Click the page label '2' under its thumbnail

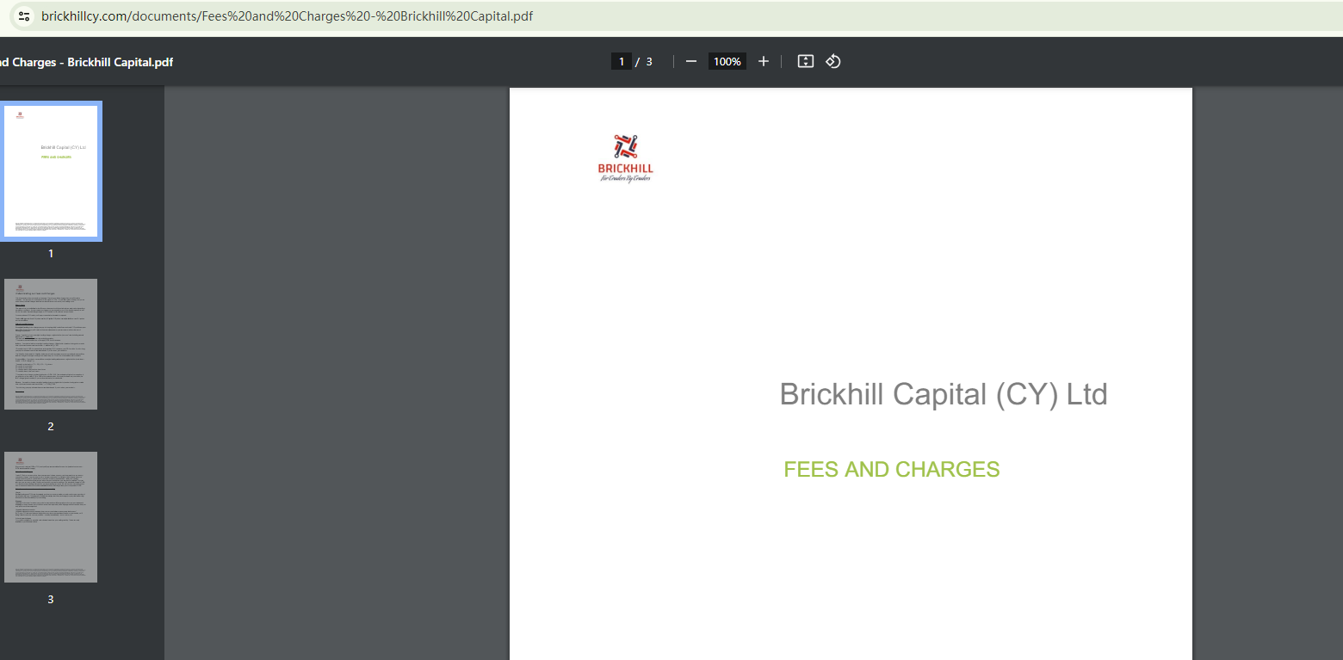click(x=50, y=426)
